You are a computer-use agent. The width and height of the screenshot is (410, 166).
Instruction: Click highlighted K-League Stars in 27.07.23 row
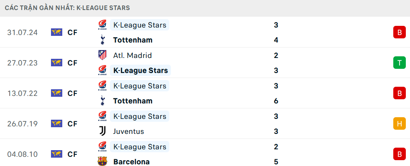pyautogui.click(x=140, y=70)
